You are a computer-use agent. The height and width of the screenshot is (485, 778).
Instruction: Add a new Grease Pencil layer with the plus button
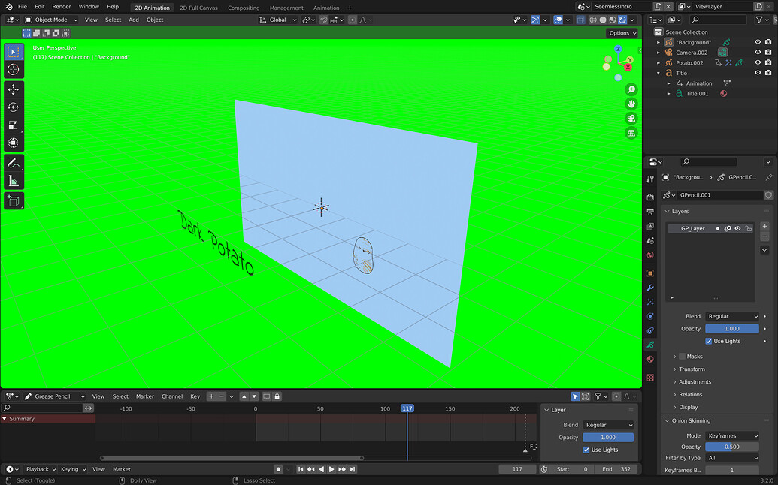(x=765, y=224)
